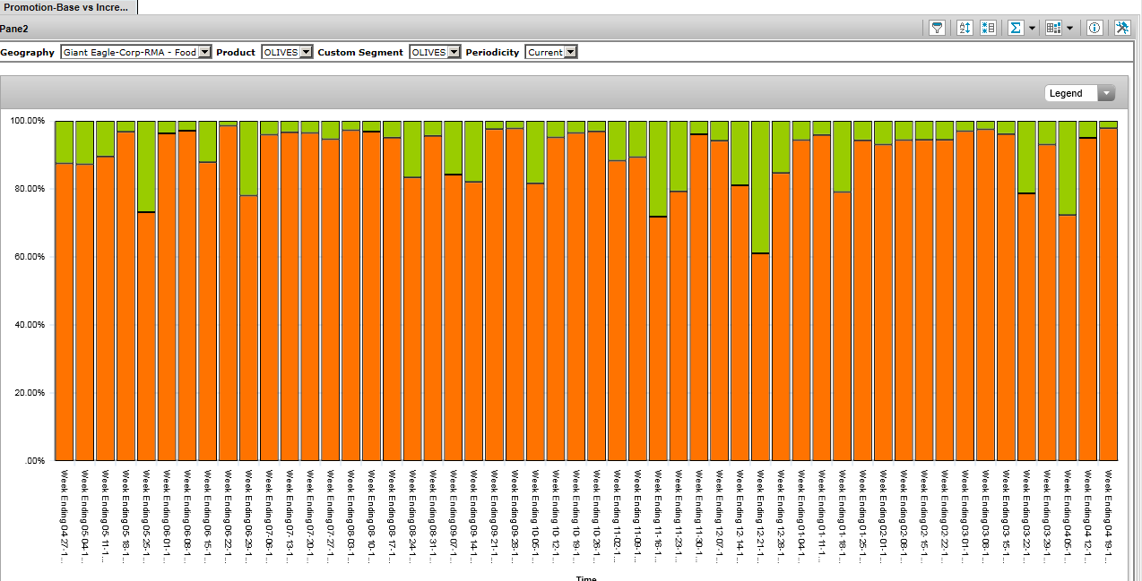The height and width of the screenshot is (581, 1142).
Task: Open the info icon in pane toolbar
Action: coord(1094,28)
